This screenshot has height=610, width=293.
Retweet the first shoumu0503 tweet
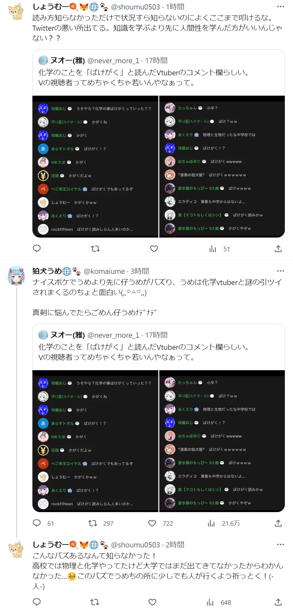click(95, 249)
